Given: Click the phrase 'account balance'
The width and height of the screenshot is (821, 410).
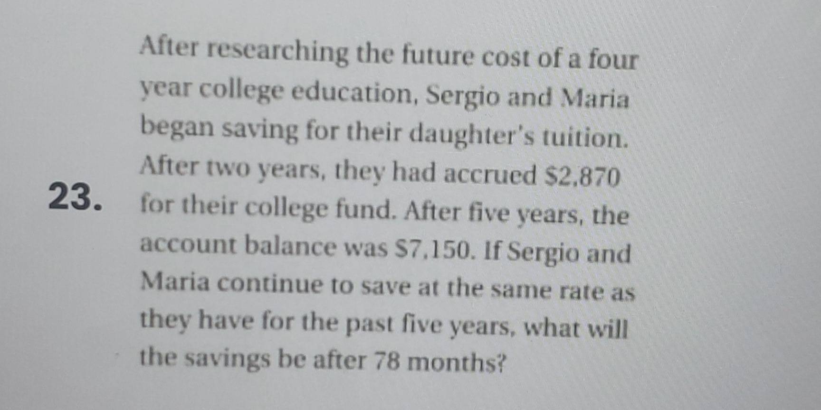Looking at the screenshot, I should click(239, 246).
